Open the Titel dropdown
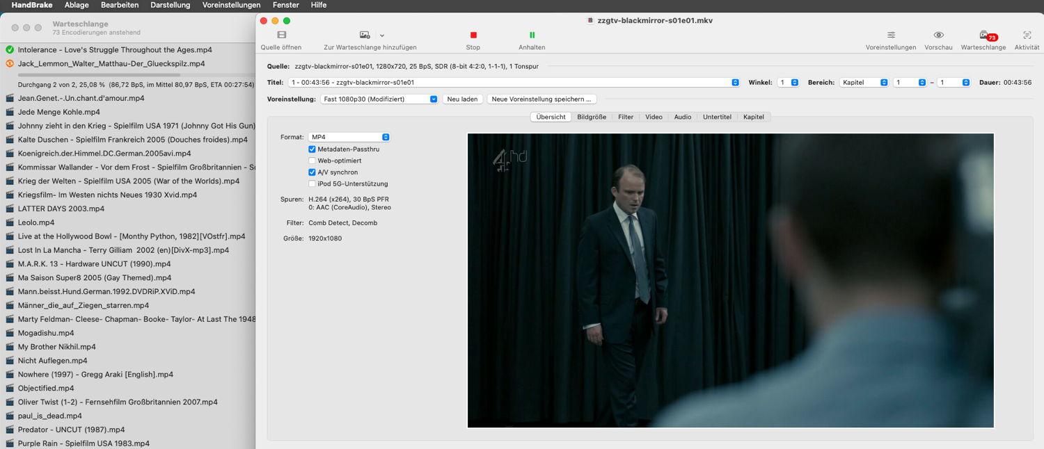 pos(514,82)
